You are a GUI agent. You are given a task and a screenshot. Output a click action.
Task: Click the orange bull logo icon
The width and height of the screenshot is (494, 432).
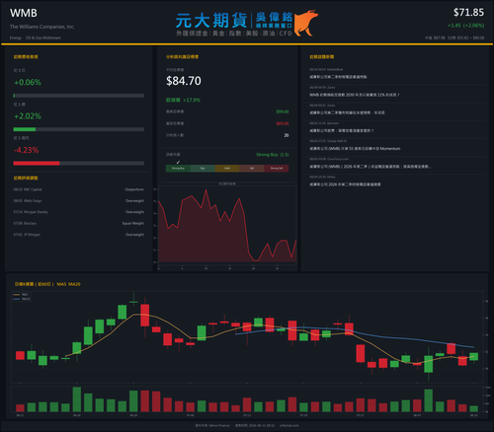tap(306, 23)
